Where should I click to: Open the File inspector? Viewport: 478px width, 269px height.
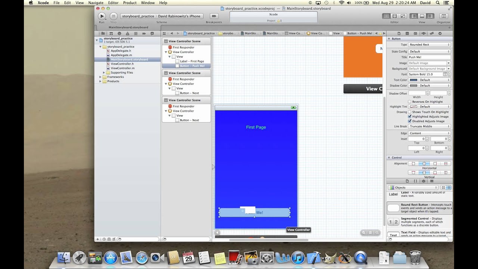coord(399,33)
